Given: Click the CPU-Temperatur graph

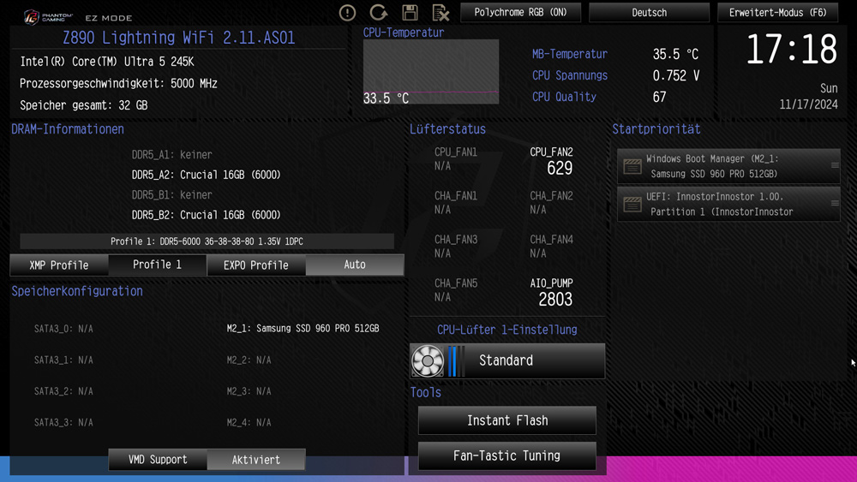Looking at the screenshot, I should [431, 72].
